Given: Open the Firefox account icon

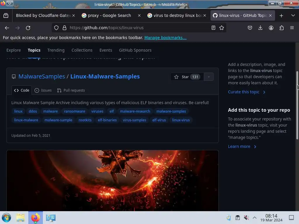Looking at the screenshot, I should click(x=271, y=28).
